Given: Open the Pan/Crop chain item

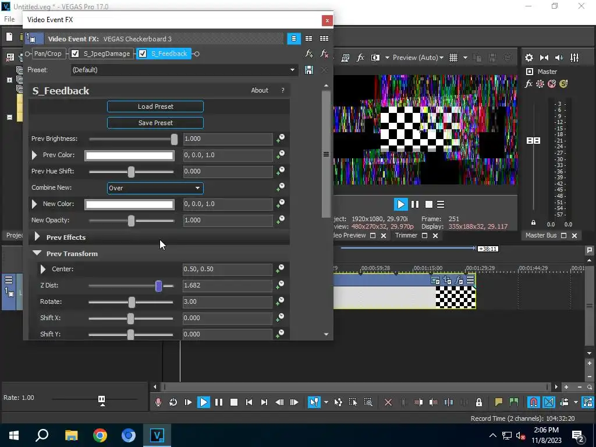Looking at the screenshot, I should (x=48, y=54).
